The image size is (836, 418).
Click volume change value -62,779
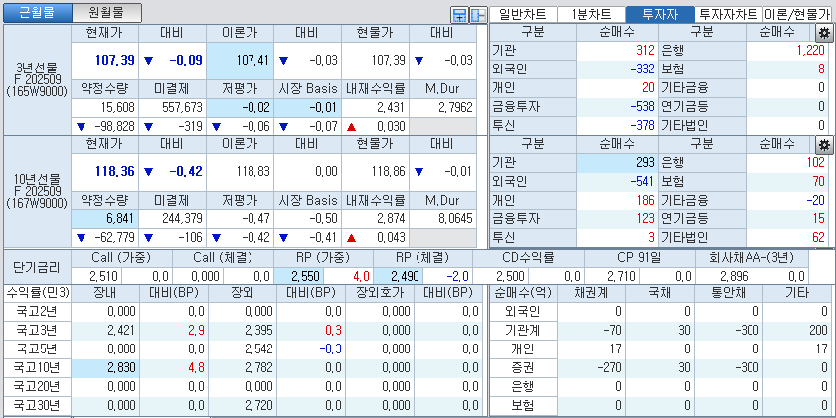click(113, 237)
